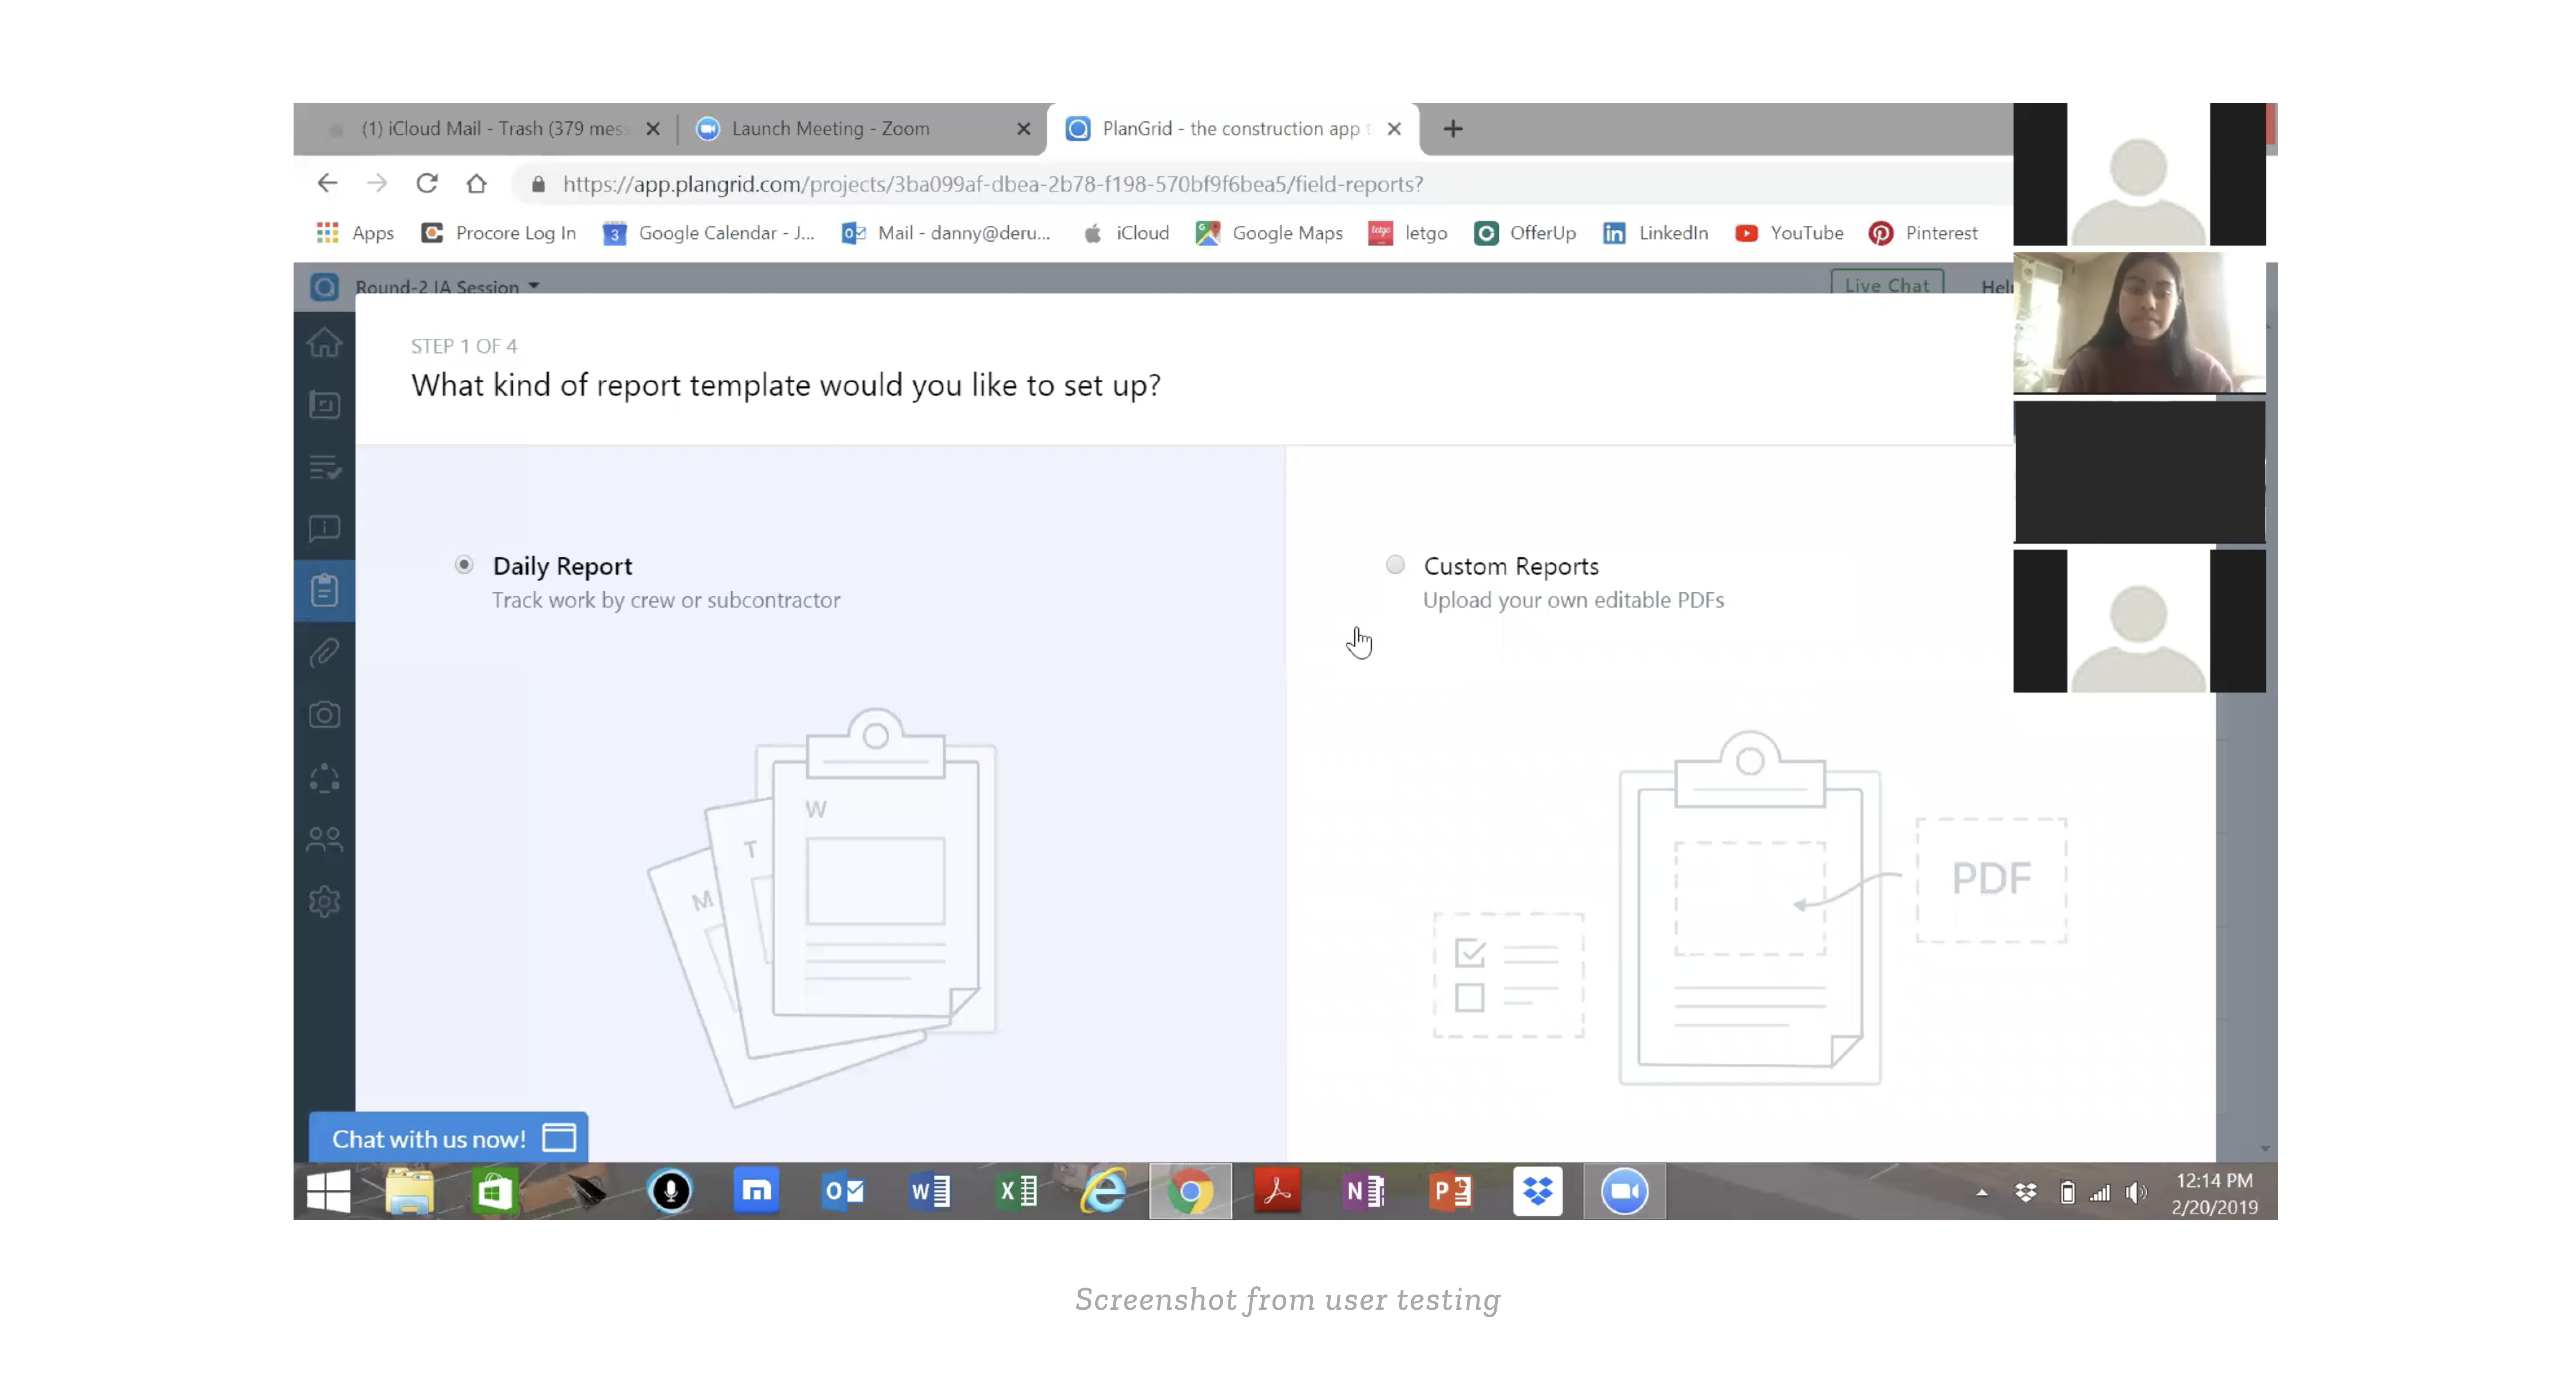
Task: Close the Launch Meeting Zoom tab
Action: (1023, 129)
